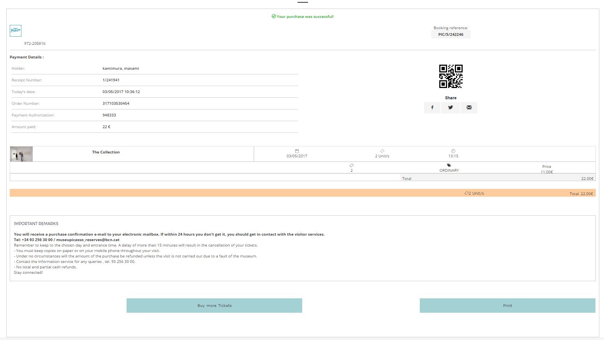Click the Share label

[x=451, y=98]
